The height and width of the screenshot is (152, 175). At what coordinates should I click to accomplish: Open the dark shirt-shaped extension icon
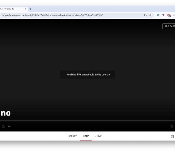click(163, 15)
